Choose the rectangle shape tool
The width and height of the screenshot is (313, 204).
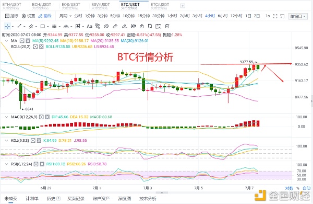(x=43, y=26)
